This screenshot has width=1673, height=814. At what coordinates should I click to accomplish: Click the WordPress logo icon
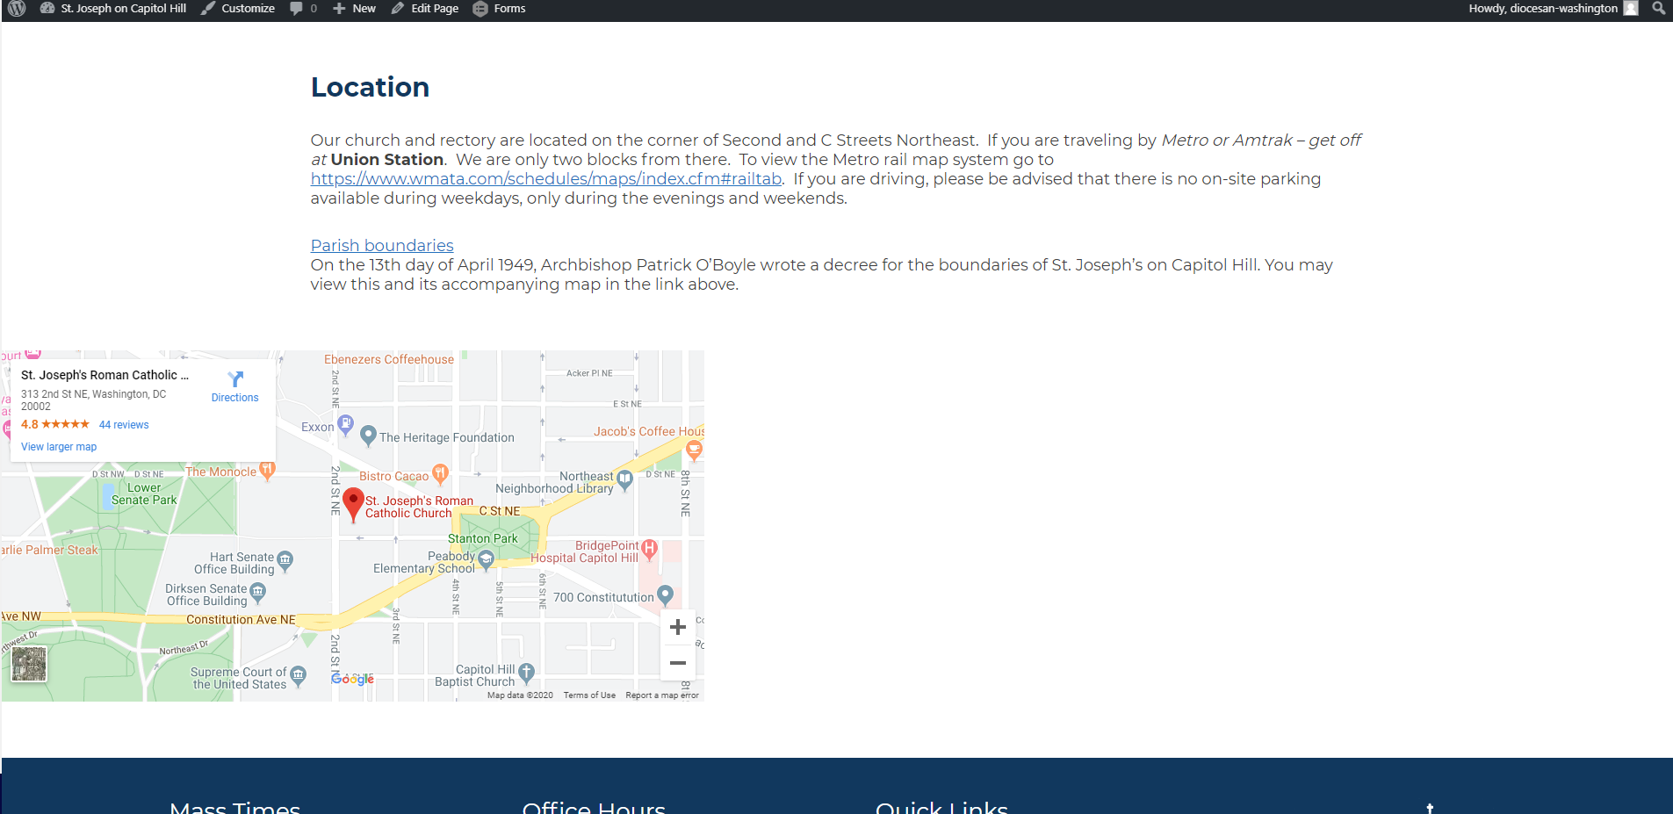pyautogui.click(x=17, y=9)
